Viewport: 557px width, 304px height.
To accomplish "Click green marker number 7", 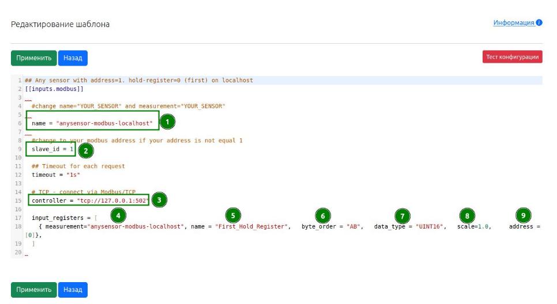I will tap(402, 216).
